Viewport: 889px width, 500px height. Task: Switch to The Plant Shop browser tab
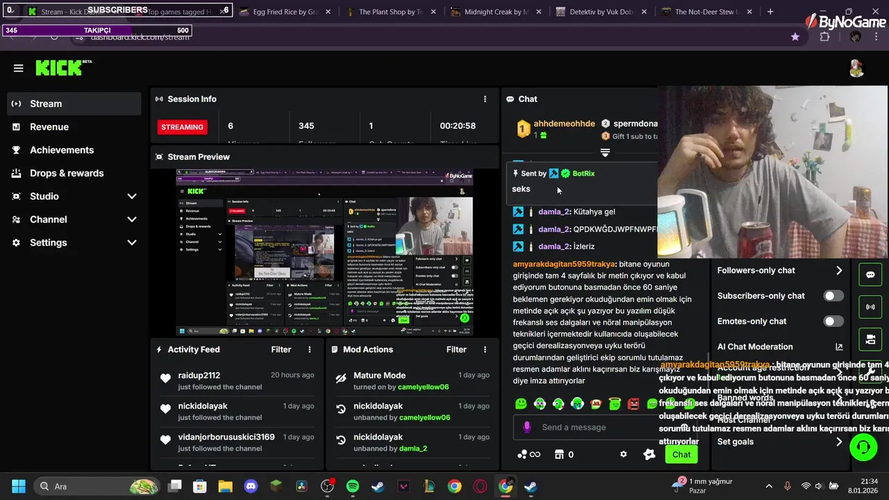pyautogui.click(x=390, y=12)
